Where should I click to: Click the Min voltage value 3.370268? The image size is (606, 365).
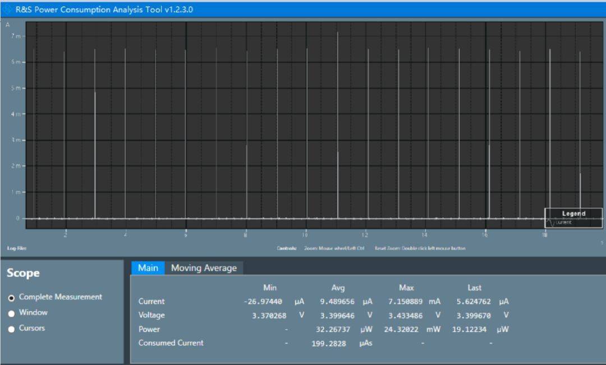pos(269,316)
